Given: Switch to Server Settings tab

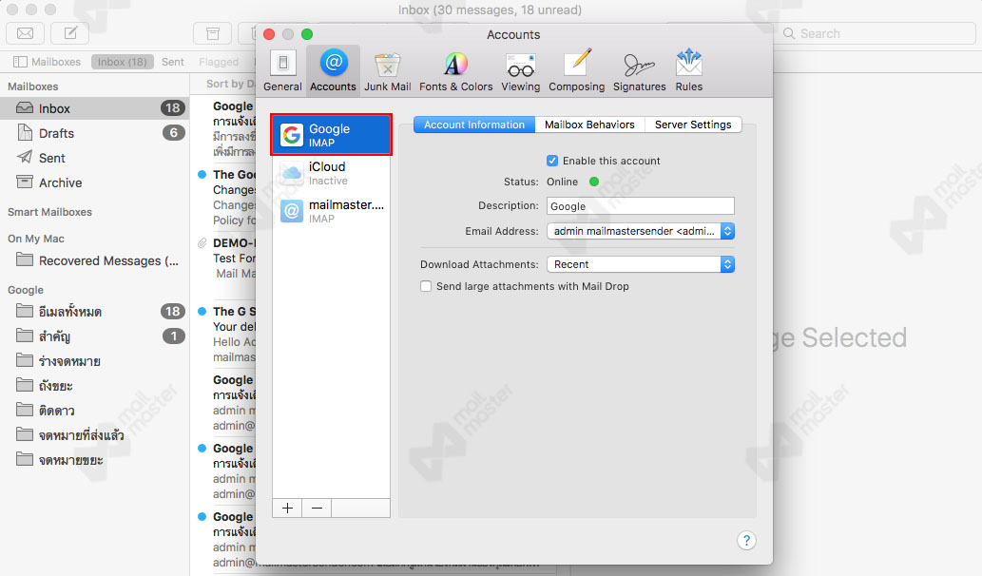Looking at the screenshot, I should pyautogui.click(x=693, y=125).
